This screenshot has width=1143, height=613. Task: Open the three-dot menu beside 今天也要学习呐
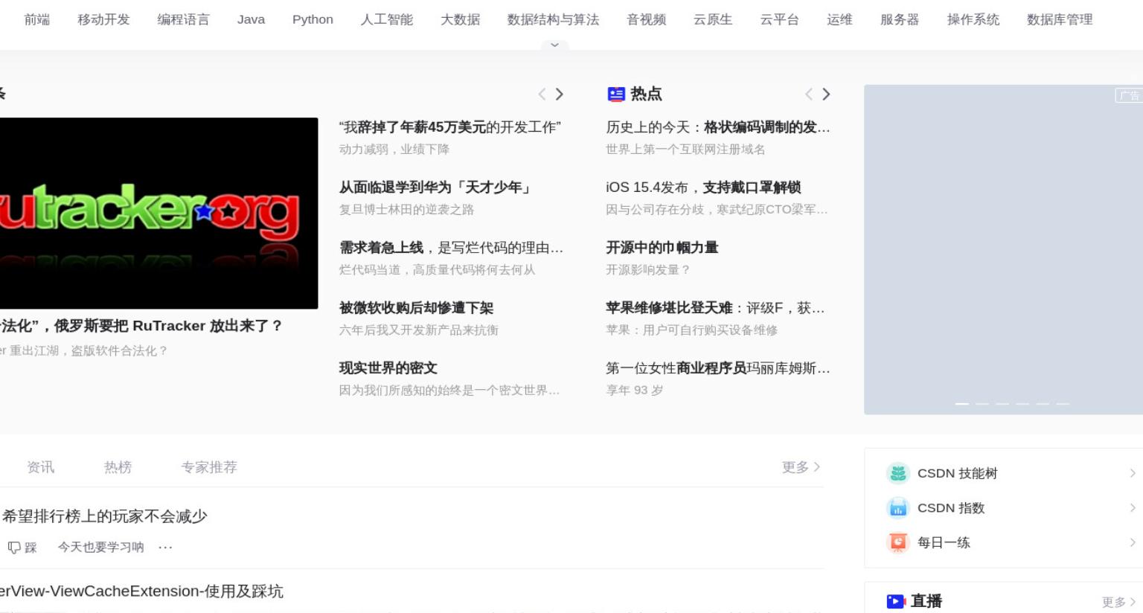(165, 548)
